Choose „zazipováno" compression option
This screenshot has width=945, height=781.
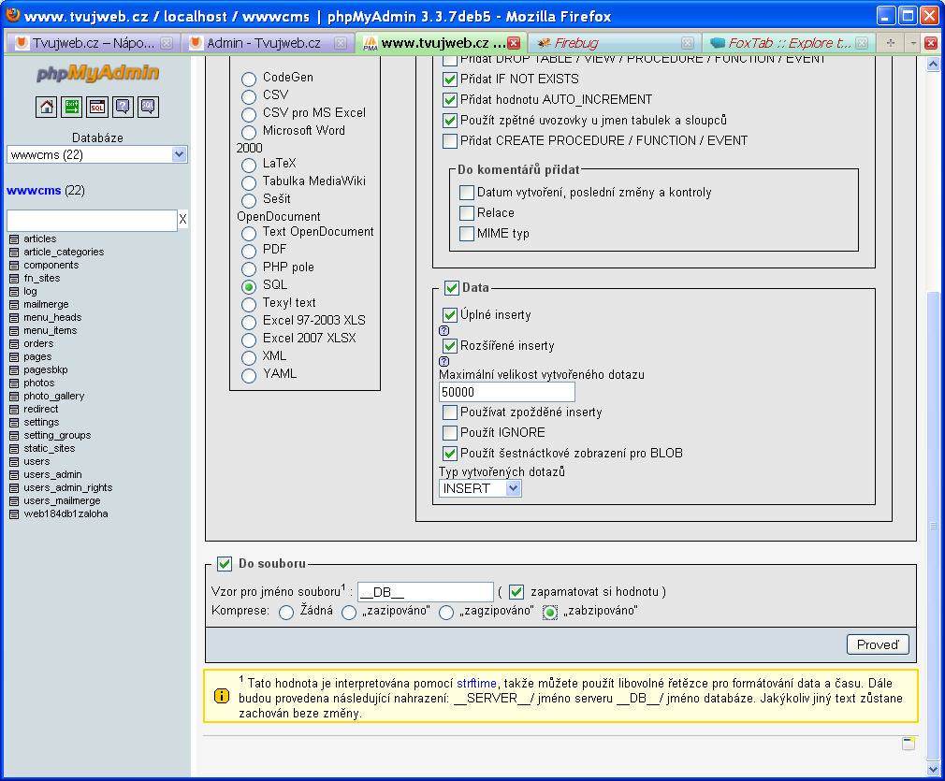click(x=349, y=612)
